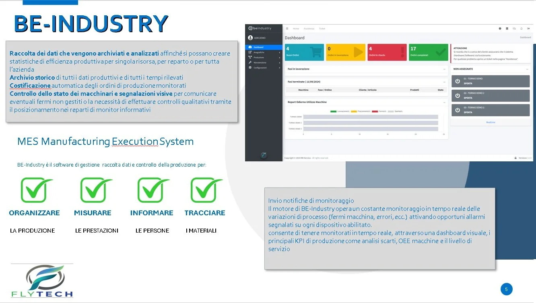Click the Realtime link under machines list
536x303 pixels.
point(491,122)
